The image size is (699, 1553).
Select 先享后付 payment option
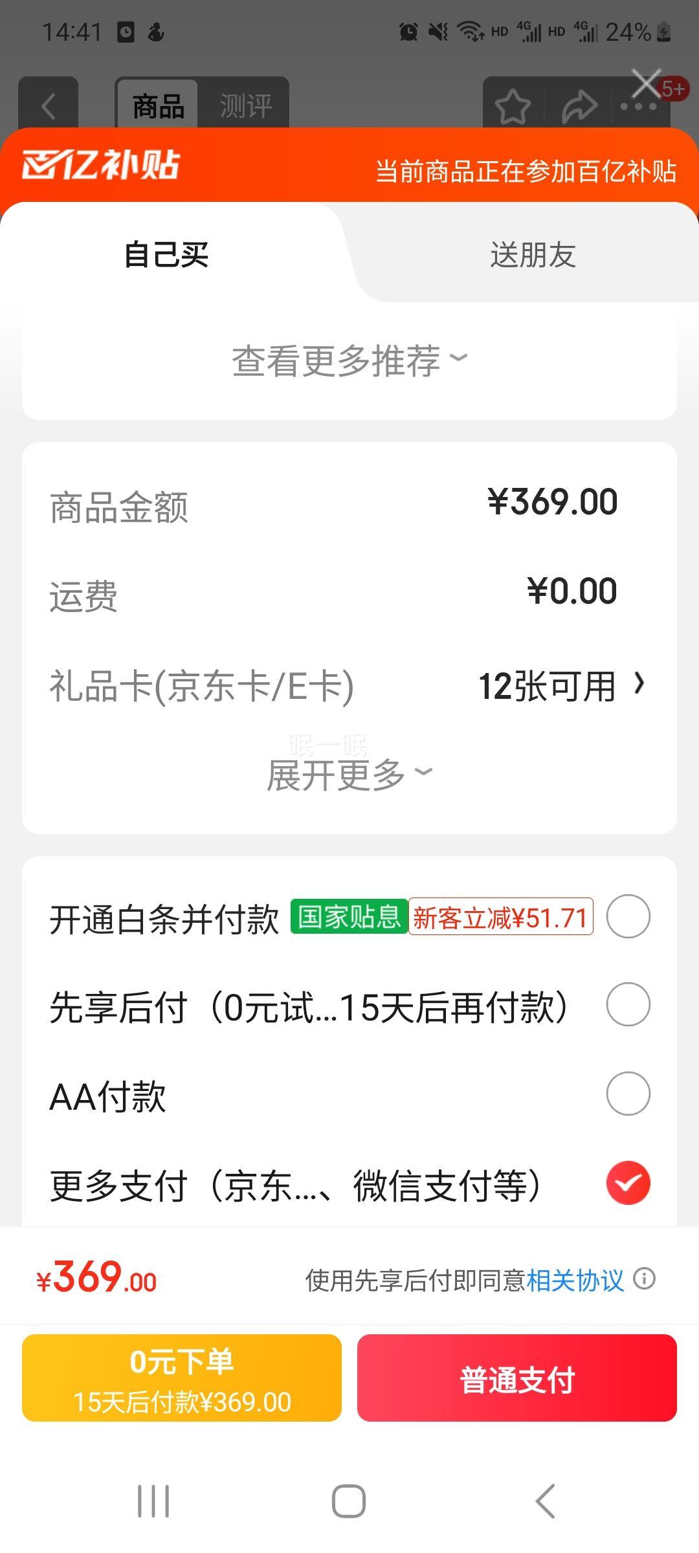(x=628, y=1004)
